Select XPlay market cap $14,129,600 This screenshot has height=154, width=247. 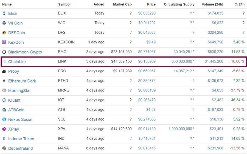[x=121, y=129]
